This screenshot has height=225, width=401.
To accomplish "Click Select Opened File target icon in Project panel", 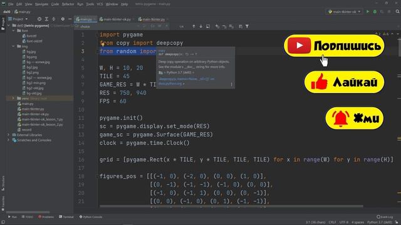I will coord(39,19).
